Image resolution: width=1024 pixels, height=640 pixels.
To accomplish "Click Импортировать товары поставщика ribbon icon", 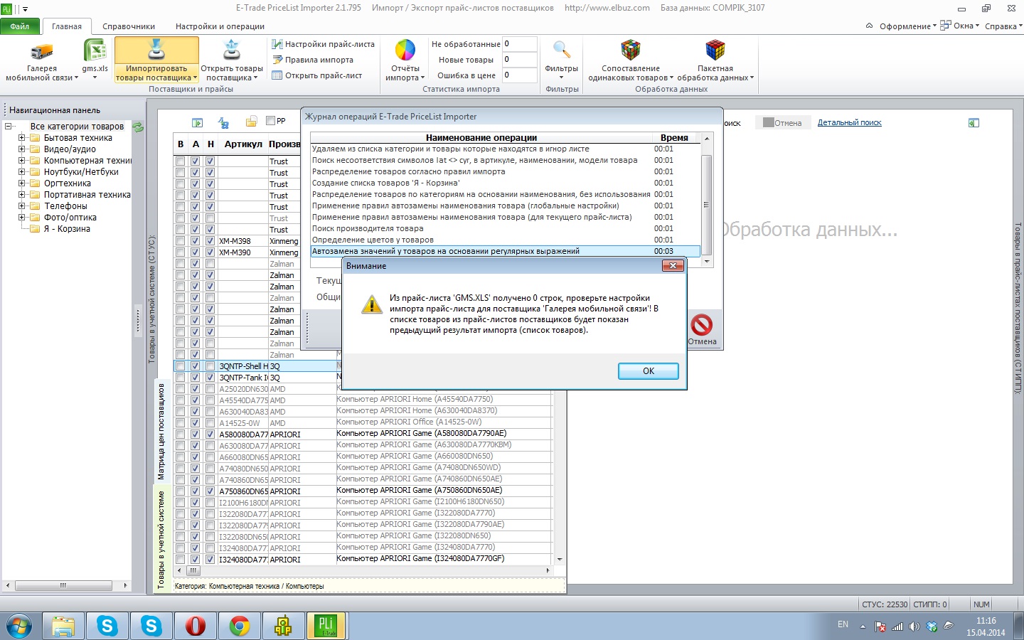I will [156, 50].
